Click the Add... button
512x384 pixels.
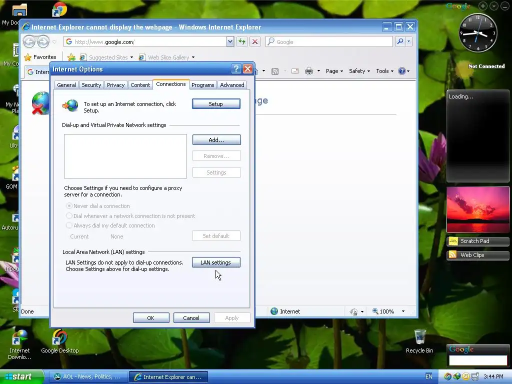216,140
